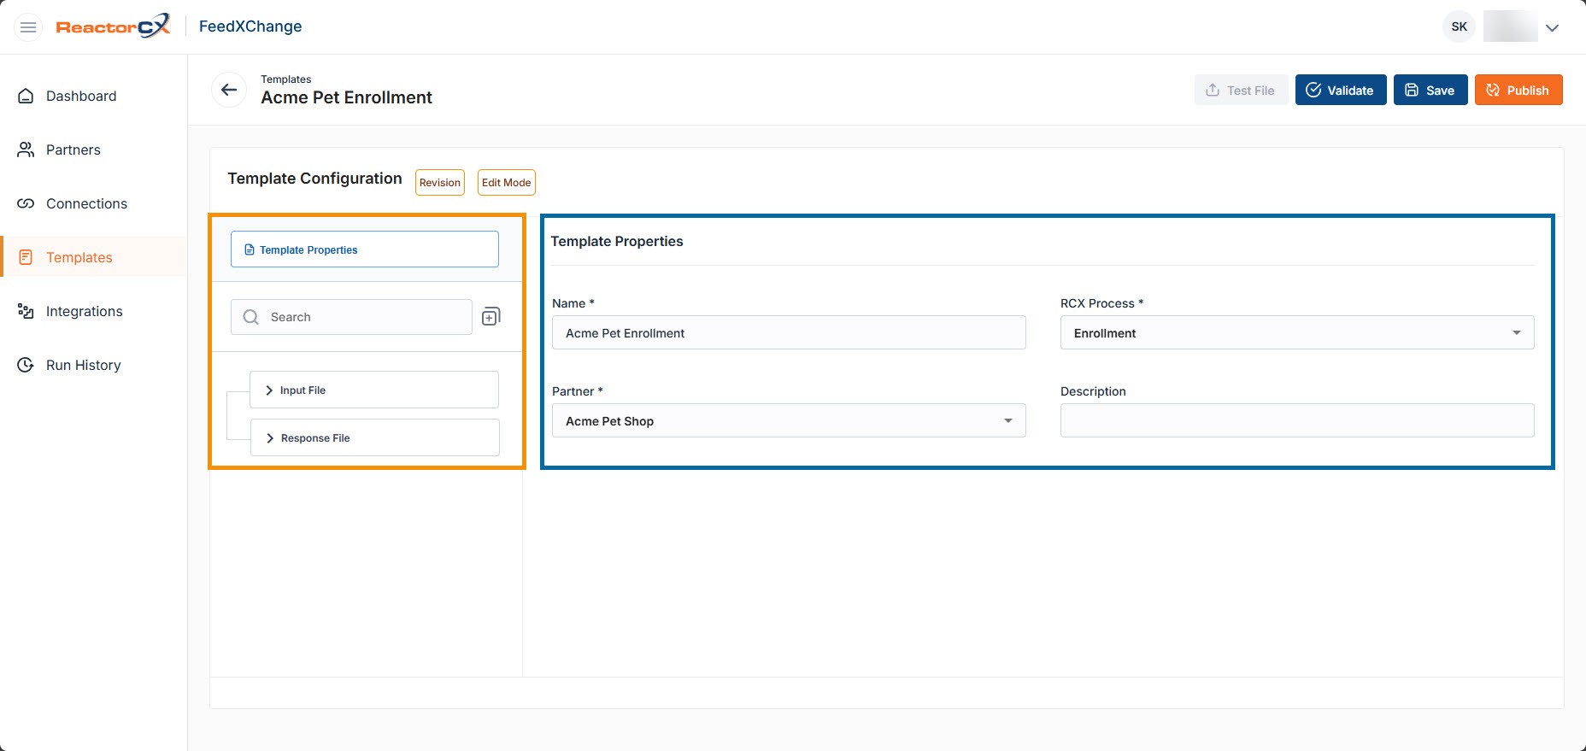Open the RCX Process dropdown
Image resolution: width=1586 pixels, height=751 pixels.
click(x=1296, y=333)
